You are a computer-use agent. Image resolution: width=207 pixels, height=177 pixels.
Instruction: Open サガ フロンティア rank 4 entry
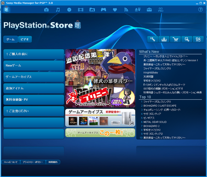tap(152, 114)
